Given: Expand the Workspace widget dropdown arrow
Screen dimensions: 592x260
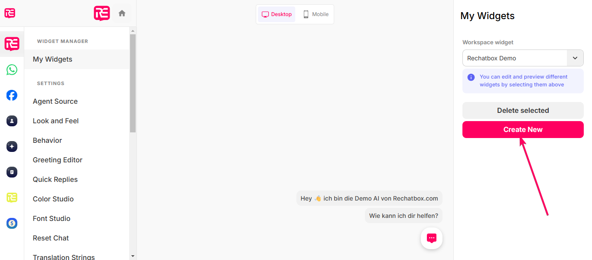Looking at the screenshot, I should [x=575, y=58].
